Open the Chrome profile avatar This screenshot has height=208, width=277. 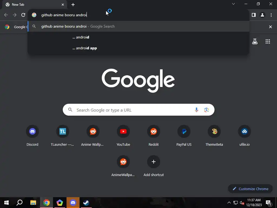262,15
